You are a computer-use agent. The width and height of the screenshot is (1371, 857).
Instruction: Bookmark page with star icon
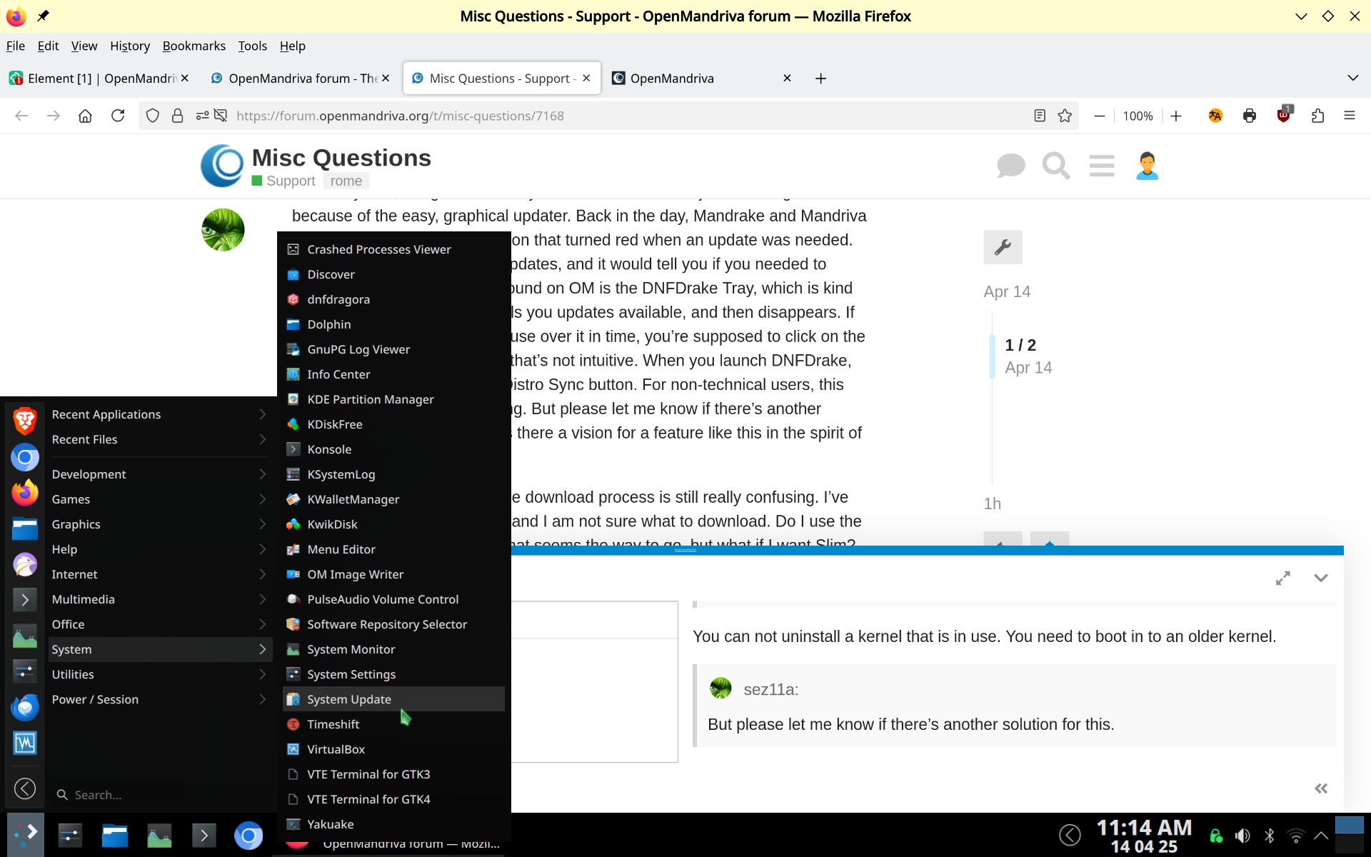point(1065,116)
